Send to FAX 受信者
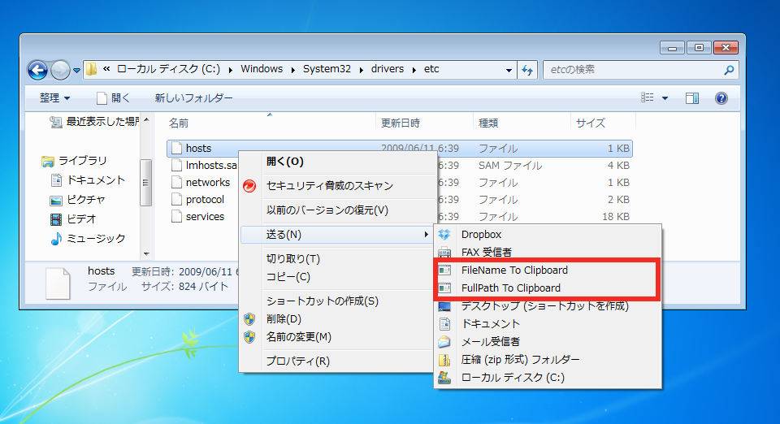This screenshot has height=424, width=780. click(548, 253)
